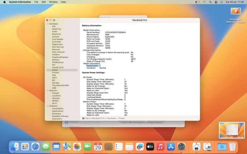This screenshot has height=154, width=247.
Task: Select Printers in the sidebar
Action: coord(56,73)
